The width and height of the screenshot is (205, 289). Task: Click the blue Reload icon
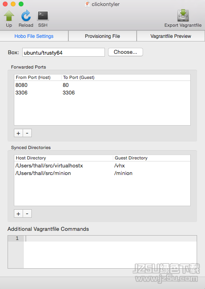[26, 16]
